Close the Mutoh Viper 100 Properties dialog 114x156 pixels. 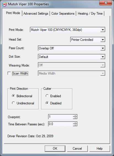coord(106,3)
